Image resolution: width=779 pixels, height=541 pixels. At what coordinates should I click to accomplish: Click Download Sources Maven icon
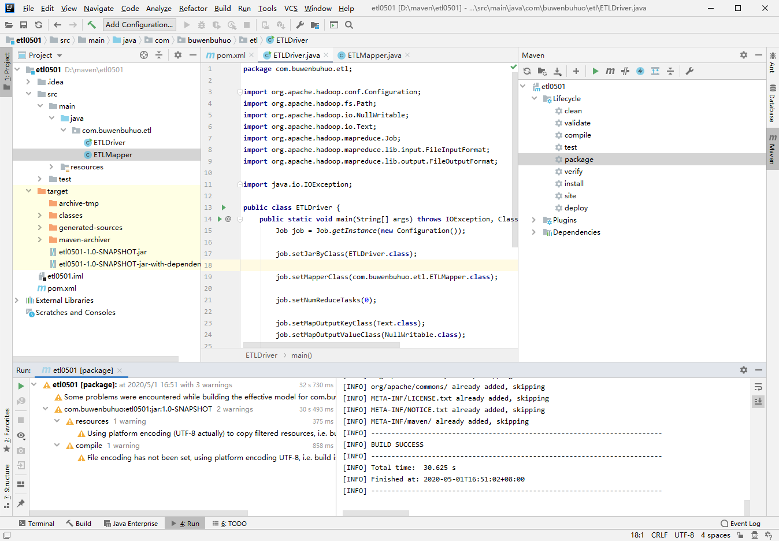point(557,71)
